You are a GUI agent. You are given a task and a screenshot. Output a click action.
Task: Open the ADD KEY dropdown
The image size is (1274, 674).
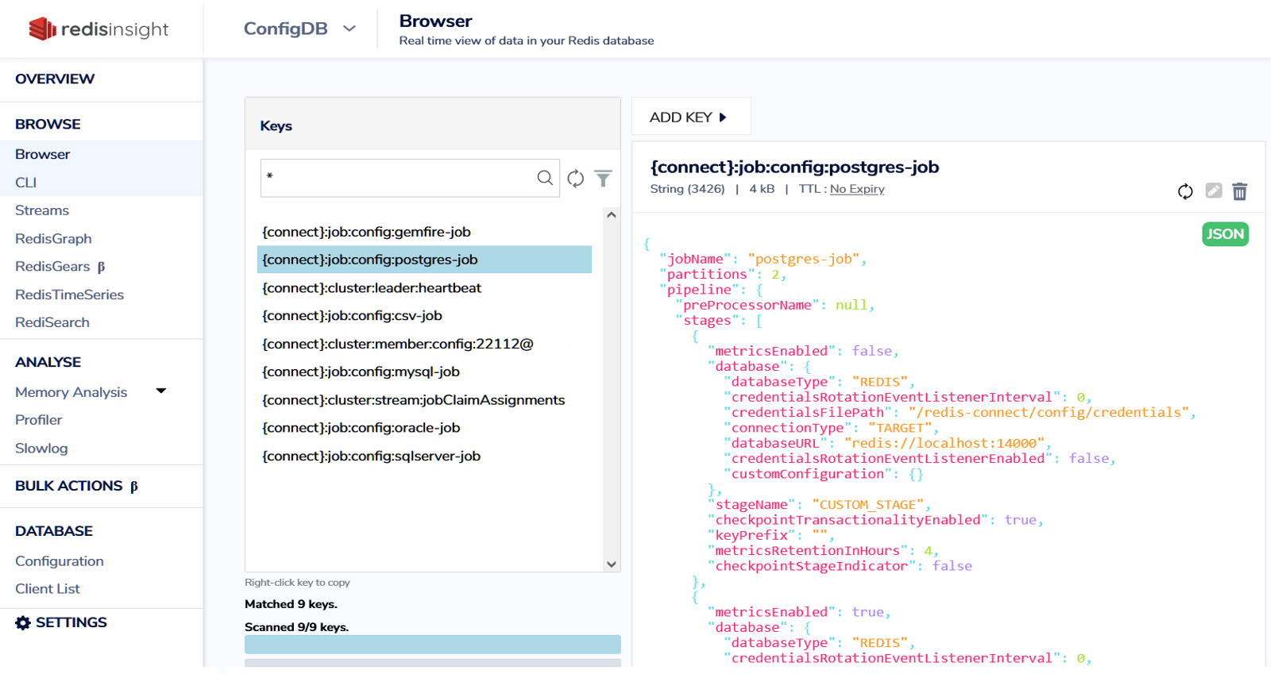690,117
